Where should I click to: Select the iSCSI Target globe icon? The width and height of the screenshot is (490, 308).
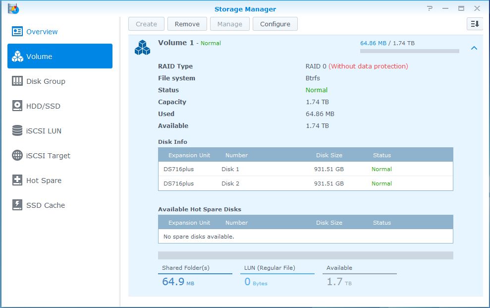tap(16, 155)
